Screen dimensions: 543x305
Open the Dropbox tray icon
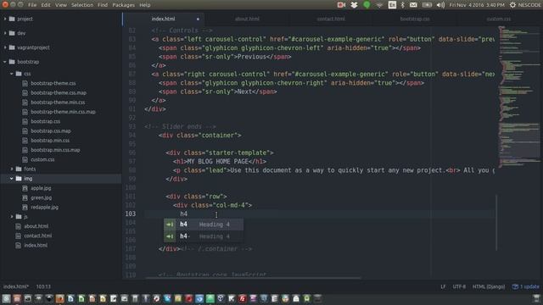click(x=354, y=5)
